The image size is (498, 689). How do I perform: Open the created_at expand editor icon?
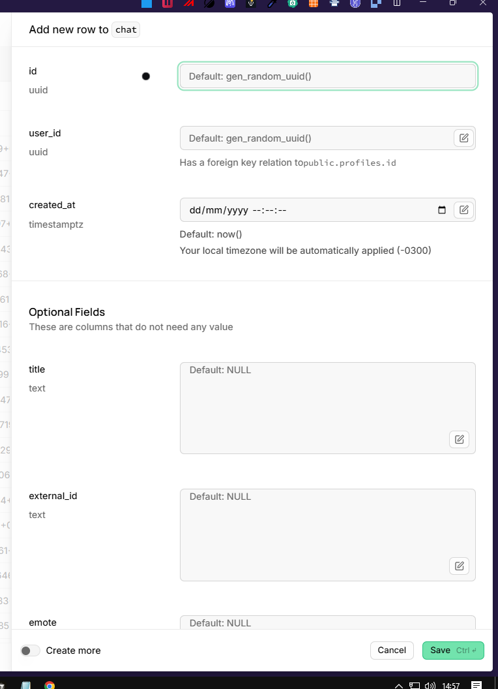463,209
